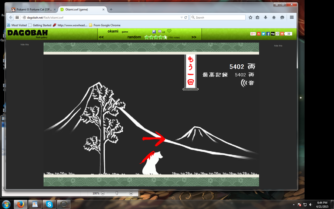Viewport: 334px width, 209px height.
Task: Rate the flash using the green stars
Action: 156,37
